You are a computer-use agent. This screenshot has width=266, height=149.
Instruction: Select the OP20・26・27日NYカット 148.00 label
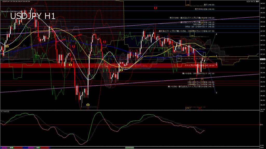pos(199,27)
